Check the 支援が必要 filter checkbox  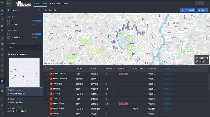(x=9, y=38)
